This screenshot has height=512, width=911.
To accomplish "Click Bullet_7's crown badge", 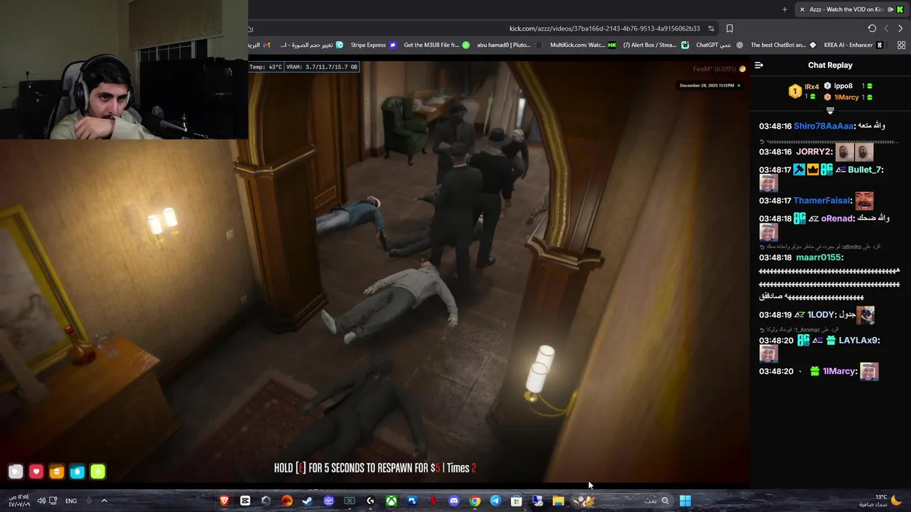I will pyautogui.click(x=813, y=170).
